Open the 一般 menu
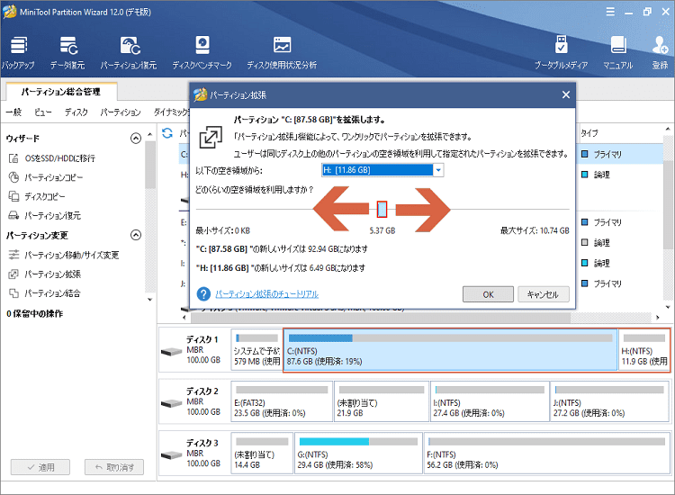The image size is (675, 495). [13, 112]
